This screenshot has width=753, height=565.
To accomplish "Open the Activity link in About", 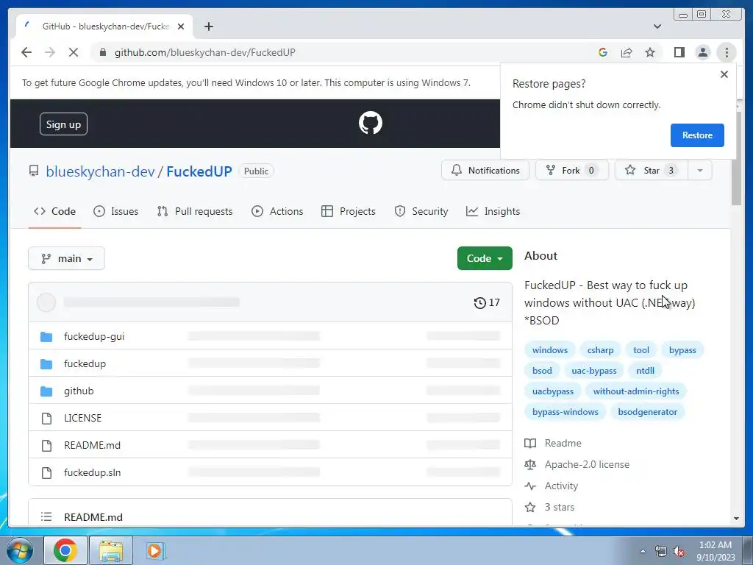I will 552,486.
